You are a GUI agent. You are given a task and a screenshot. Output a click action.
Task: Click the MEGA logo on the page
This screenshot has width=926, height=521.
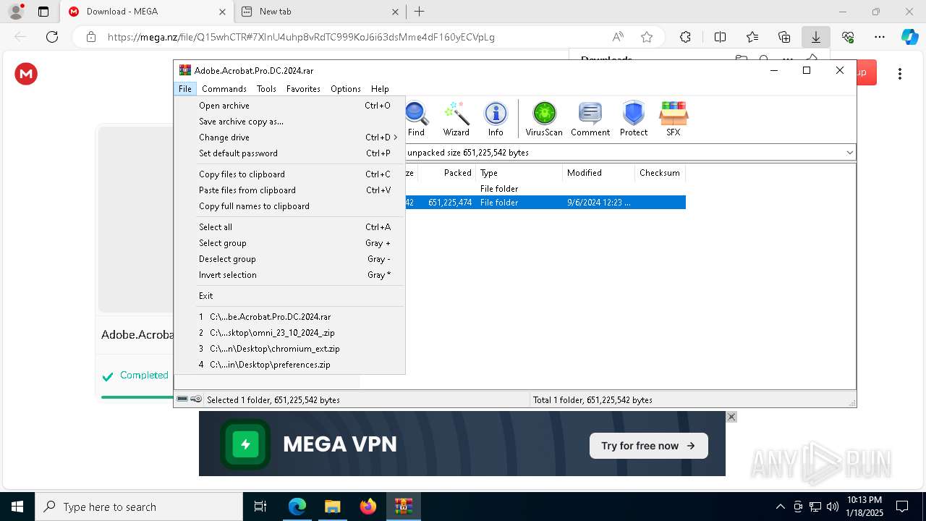(26, 74)
